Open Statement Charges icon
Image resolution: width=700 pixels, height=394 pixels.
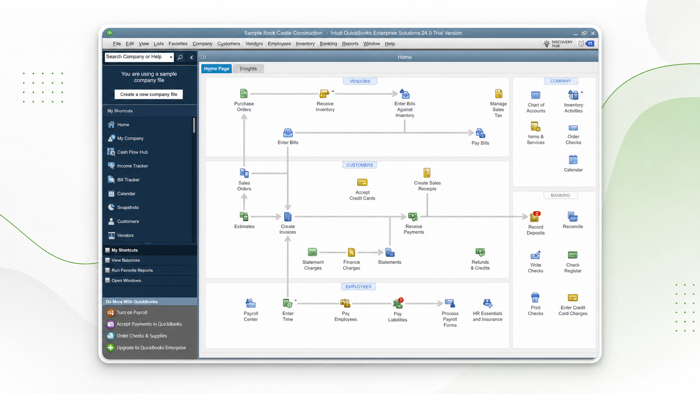coord(312,252)
